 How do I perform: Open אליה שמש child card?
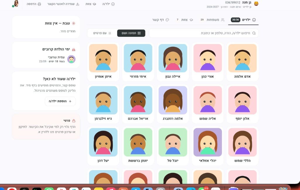point(208,104)
